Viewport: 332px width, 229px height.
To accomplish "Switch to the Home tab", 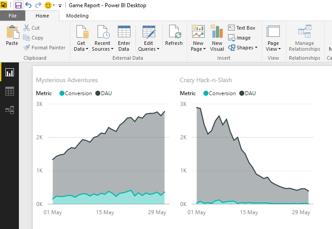I will (x=42, y=16).
